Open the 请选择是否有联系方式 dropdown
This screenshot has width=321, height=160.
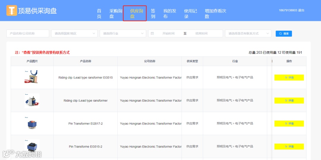coord(248,33)
